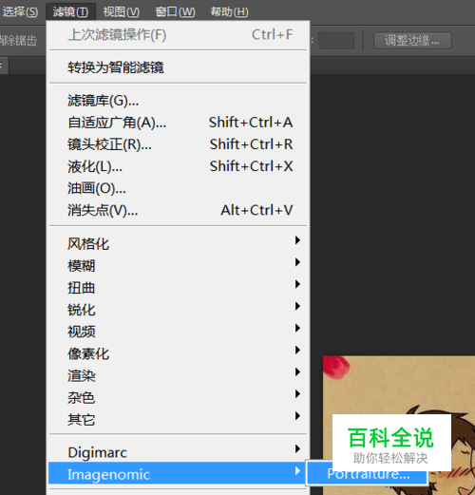
Task: Click the 滤镜(T) menu in menu bar
Action: (70, 12)
